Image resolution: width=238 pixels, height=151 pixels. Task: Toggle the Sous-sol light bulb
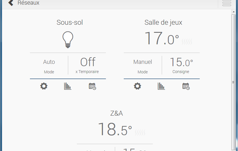[x=68, y=39]
